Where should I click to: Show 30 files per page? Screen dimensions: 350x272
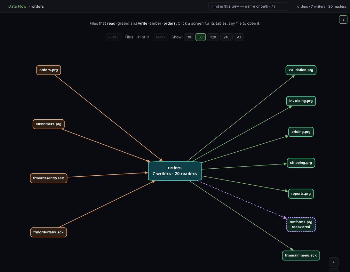point(189,37)
